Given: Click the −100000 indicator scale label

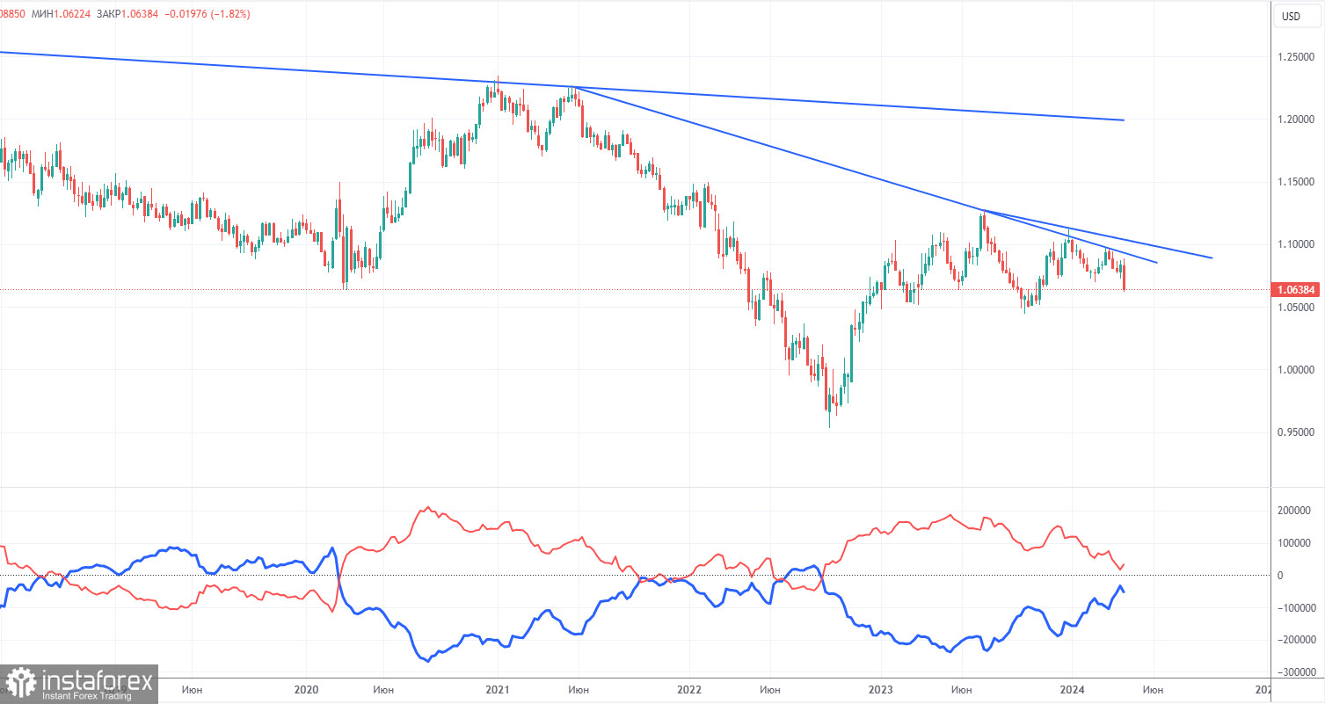Looking at the screenshot, I should coord(1296,608).
